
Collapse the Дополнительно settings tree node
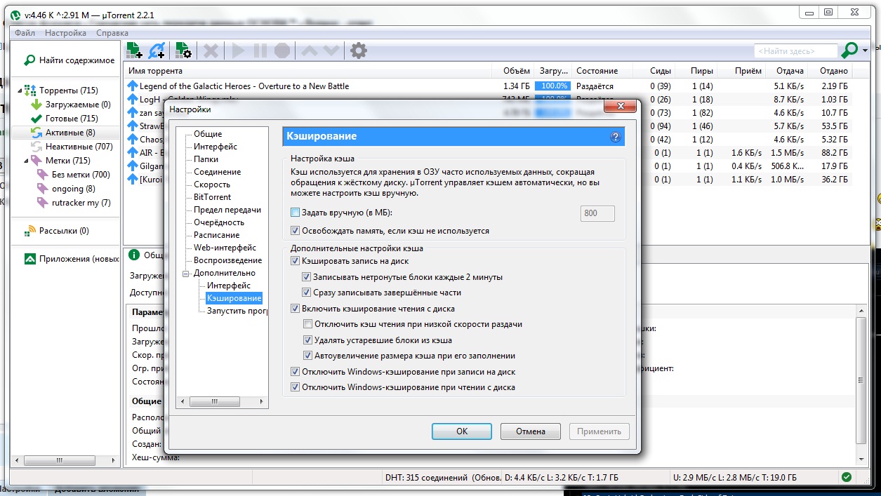(186, 273)
